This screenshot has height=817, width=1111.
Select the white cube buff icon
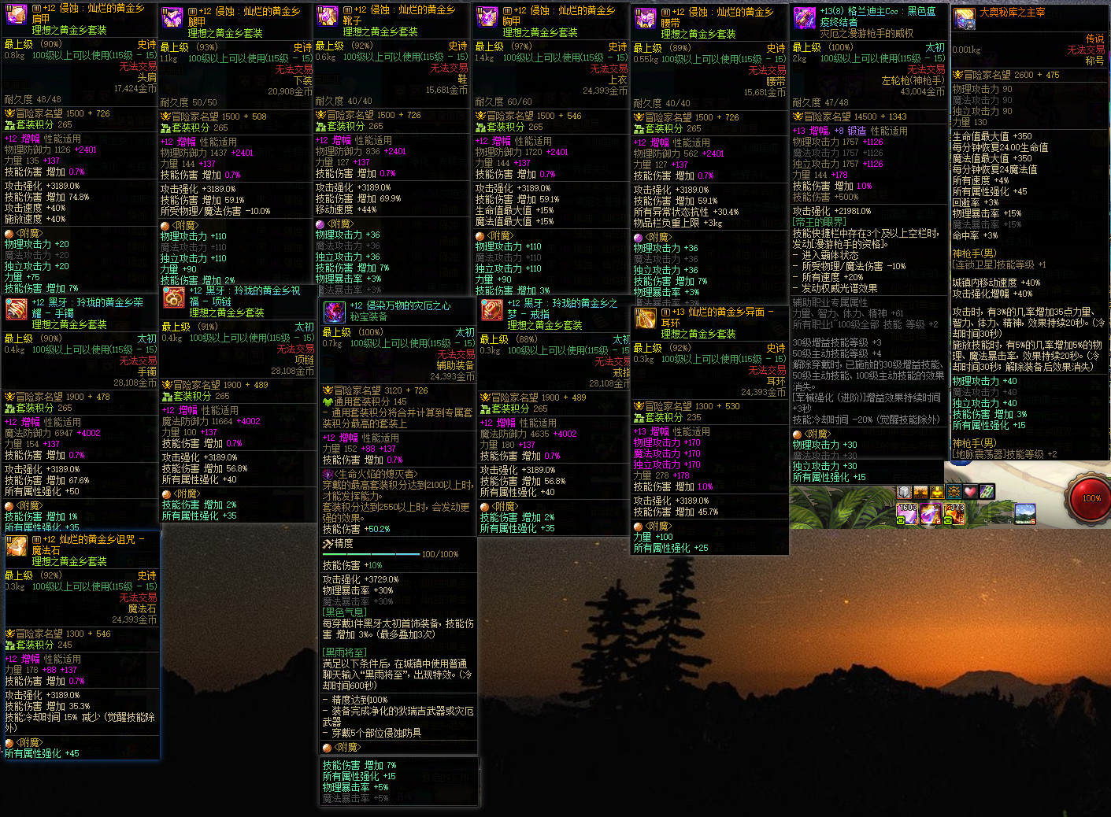pos(904,492)
